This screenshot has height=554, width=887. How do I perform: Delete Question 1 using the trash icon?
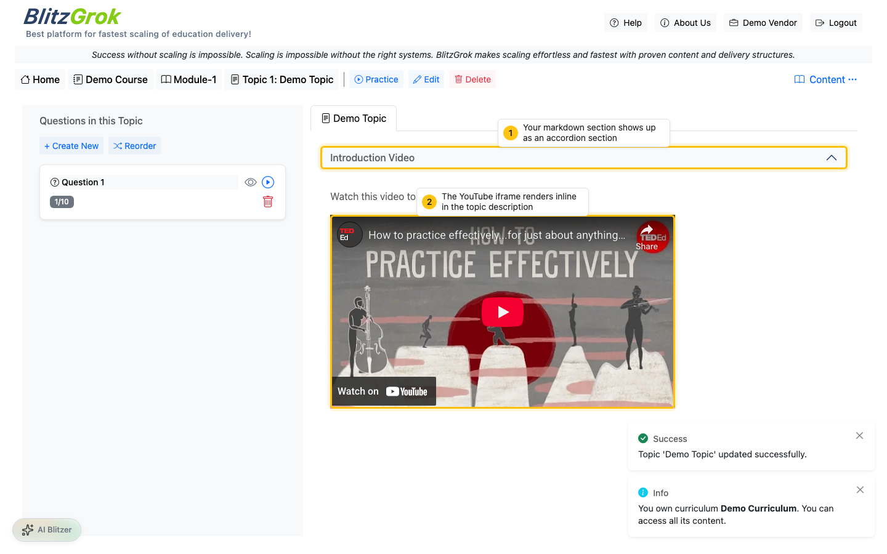(x=268, y=201)
